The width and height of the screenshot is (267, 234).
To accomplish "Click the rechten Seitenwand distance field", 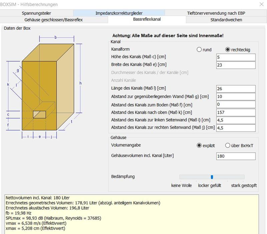I will point(236,128).
